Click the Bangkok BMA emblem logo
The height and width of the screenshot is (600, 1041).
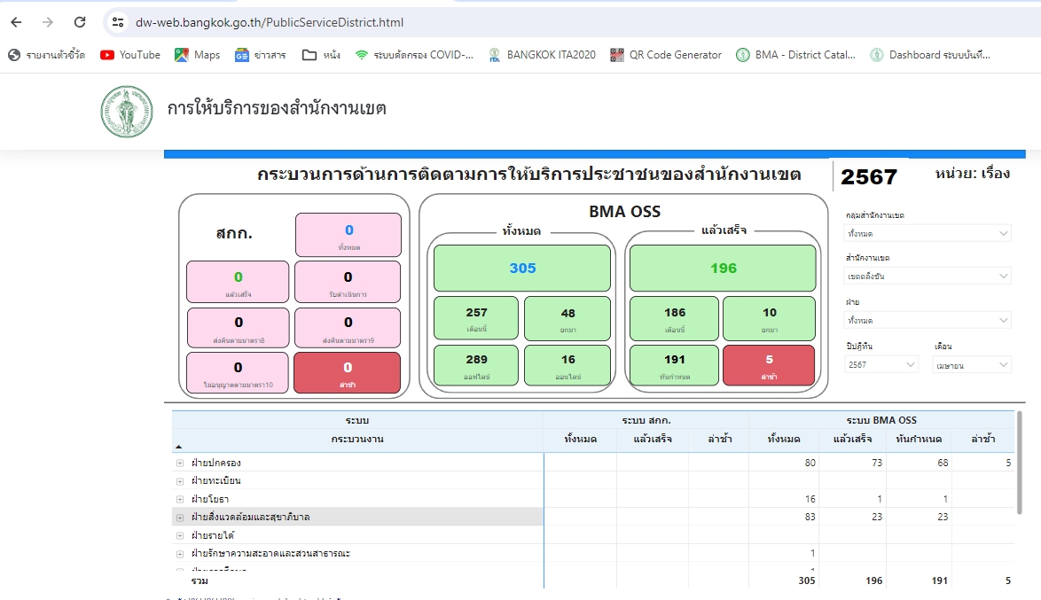127,112
